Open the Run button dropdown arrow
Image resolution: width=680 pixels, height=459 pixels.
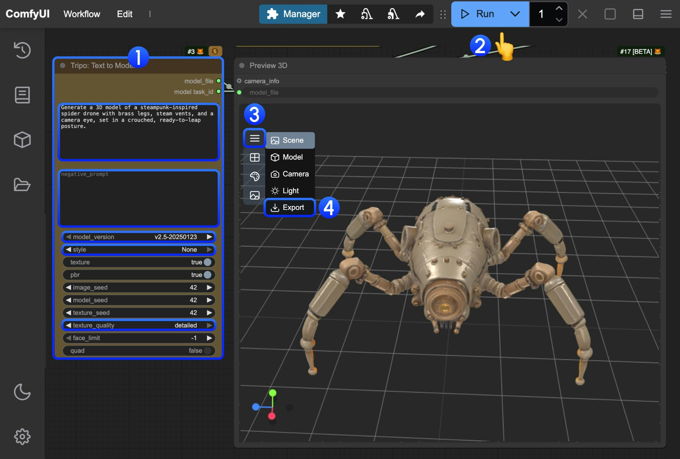(x=515, y=14)
